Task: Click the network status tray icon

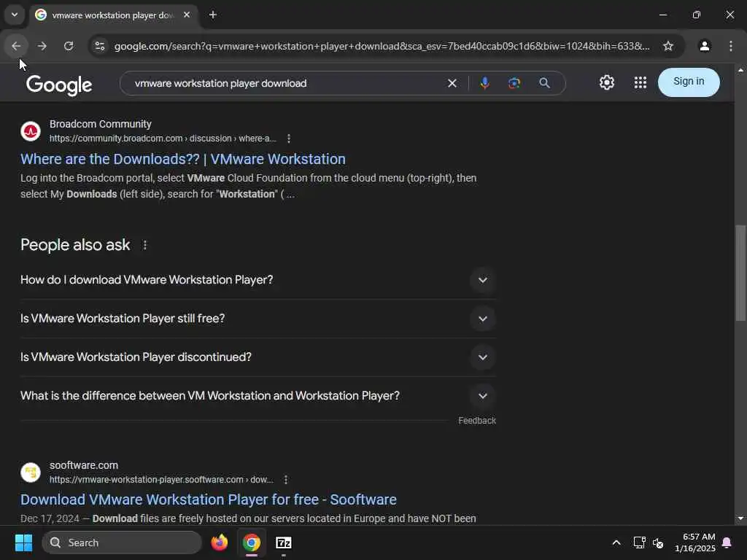Action: coord(639,542)
